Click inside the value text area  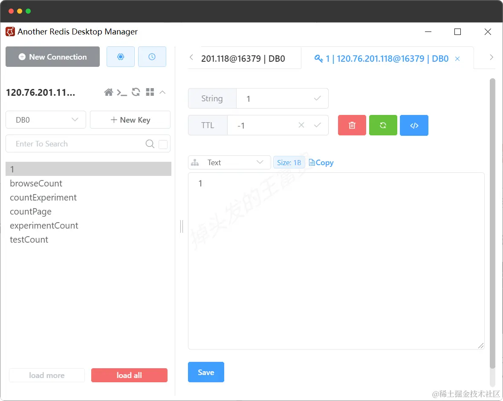point(336,261)
